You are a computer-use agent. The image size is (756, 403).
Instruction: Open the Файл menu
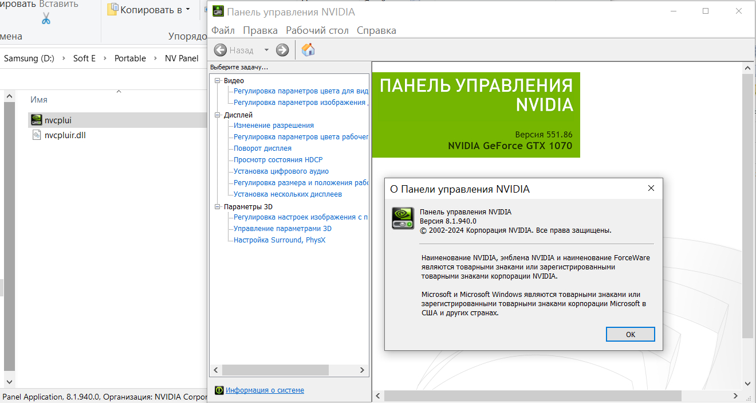click(x=223, y=30)
